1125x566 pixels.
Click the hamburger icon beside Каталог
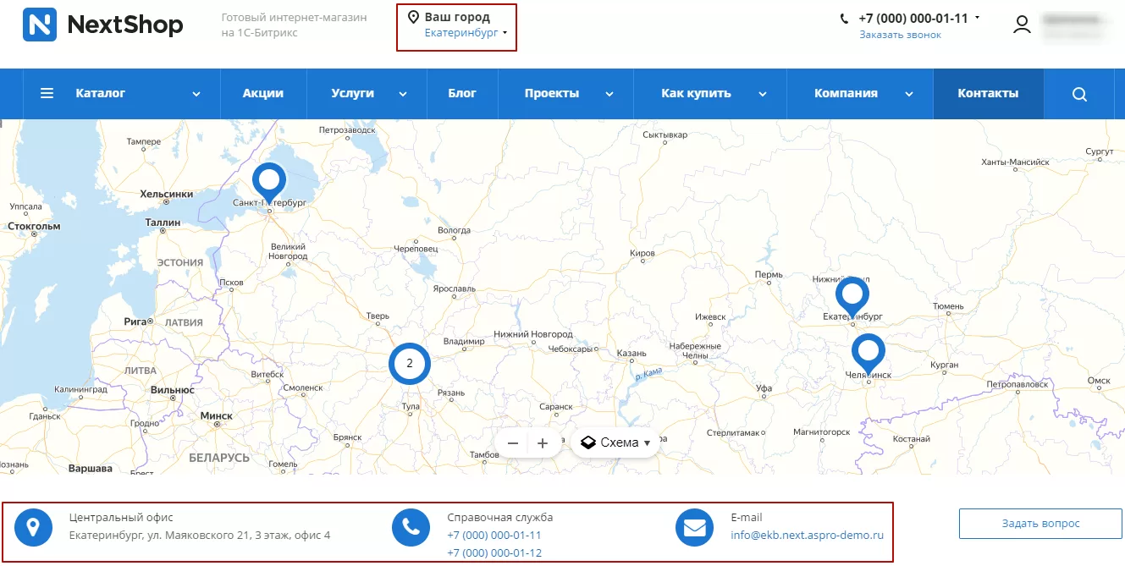click(47, 93)
